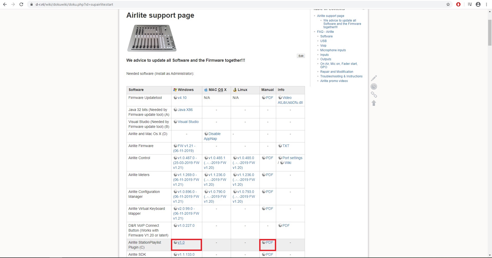Open Airlite StationPlaylist Plugin v1.0 link

(x=181, y=242)
